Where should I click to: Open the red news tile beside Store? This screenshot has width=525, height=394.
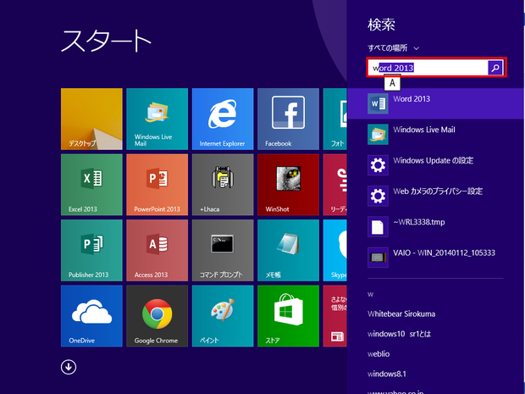point(335,316)
